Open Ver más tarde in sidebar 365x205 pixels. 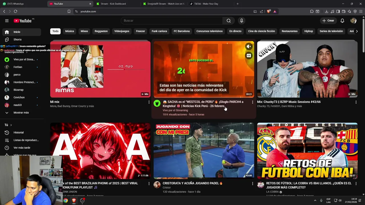click(22, 147)
